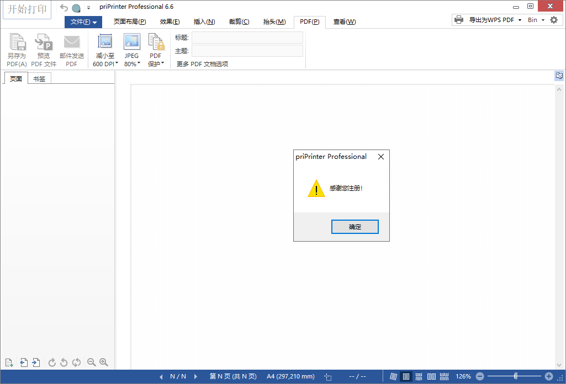The image size is (566, 384).
Task: Open printer settings via the gear icon
Action: coord(554,20)
